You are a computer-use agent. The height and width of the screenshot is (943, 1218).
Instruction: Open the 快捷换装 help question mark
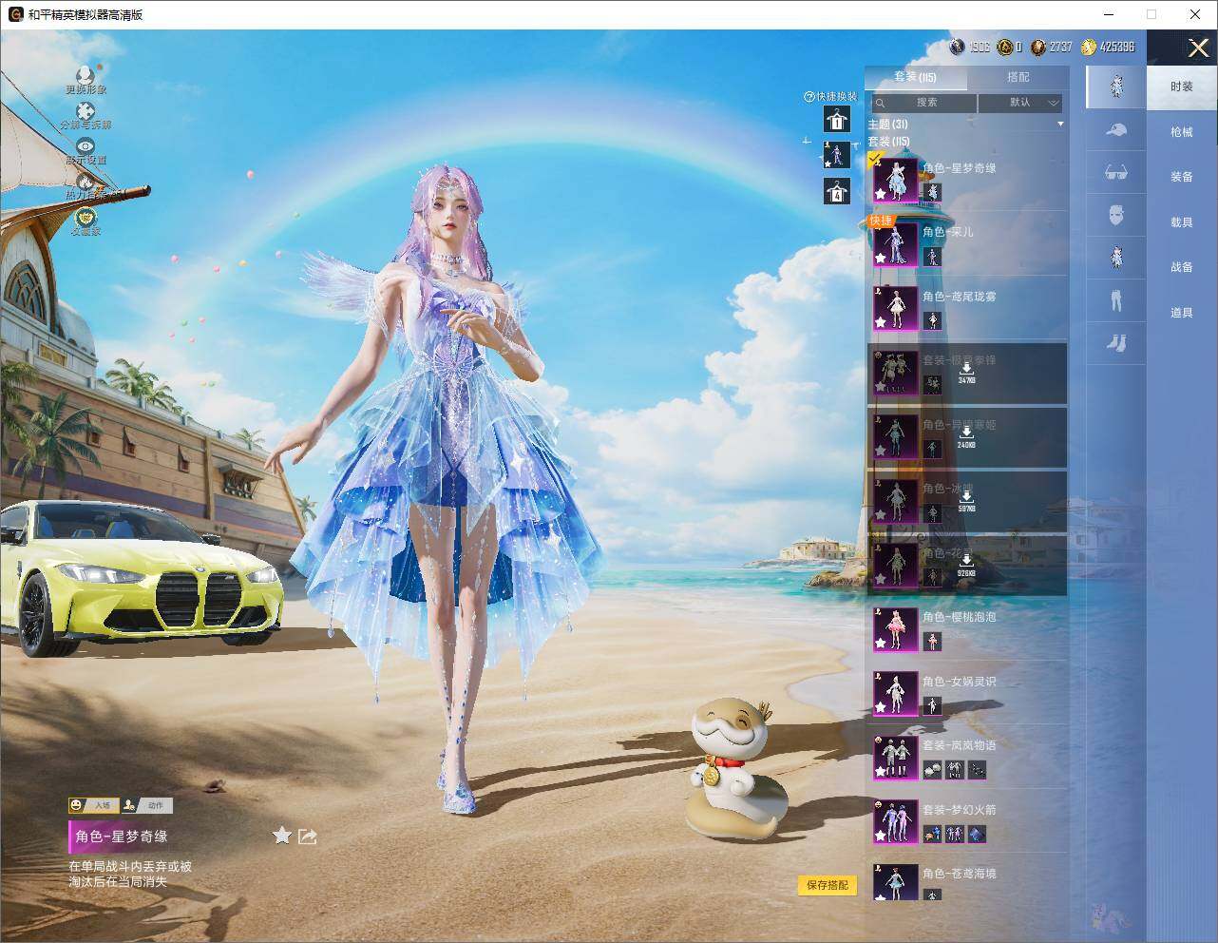[809, 97]
